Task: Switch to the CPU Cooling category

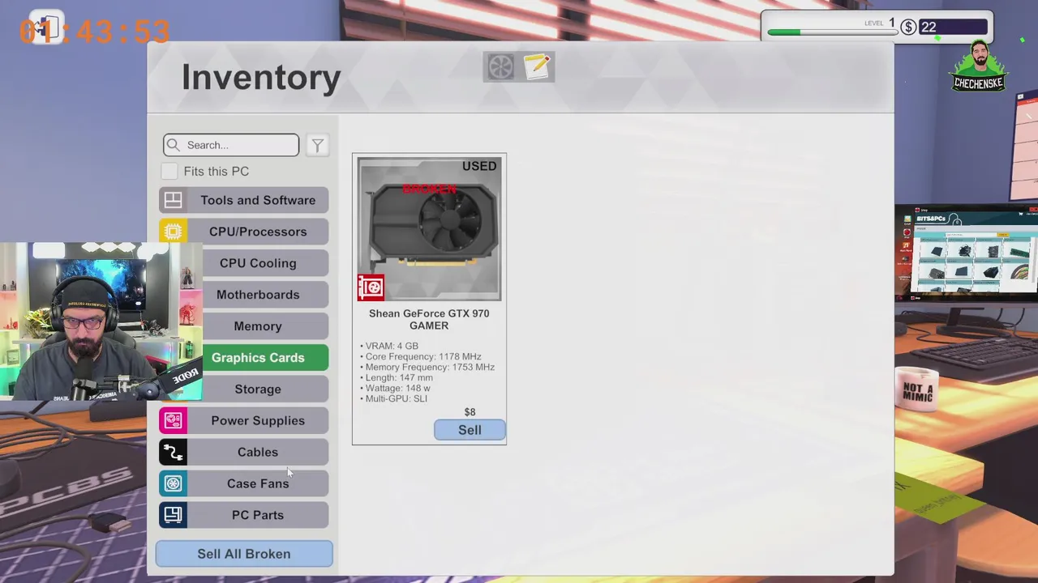Action: click(258, 263)
